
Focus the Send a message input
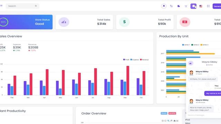(203, 115)
